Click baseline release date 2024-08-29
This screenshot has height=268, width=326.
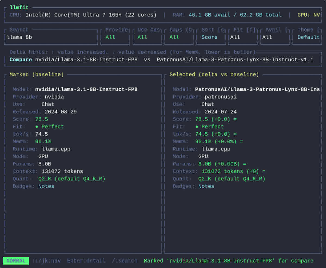click(x=61, y=112)
